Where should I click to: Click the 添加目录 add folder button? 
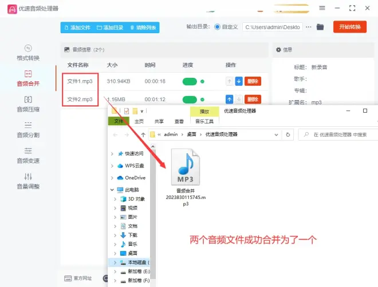coord(110,27)
